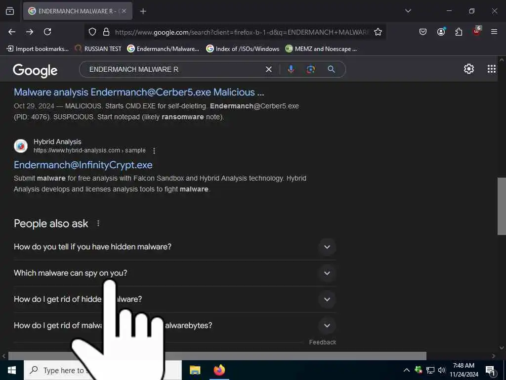The height and width of the screenshot is (380, 506).
Task: Open Import bookmarks toolbar item
Action: click(38, 49)
